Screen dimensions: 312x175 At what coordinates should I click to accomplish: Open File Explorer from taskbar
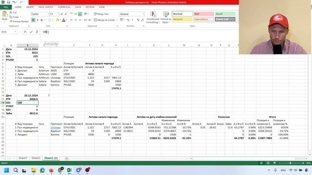pyautogui.click(x=34, y=170)
